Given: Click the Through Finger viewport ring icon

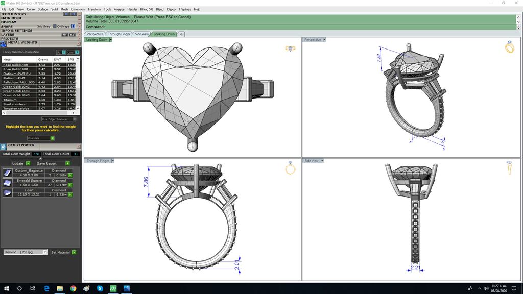Looking at the screenshot, I should [x=290, y=168].
